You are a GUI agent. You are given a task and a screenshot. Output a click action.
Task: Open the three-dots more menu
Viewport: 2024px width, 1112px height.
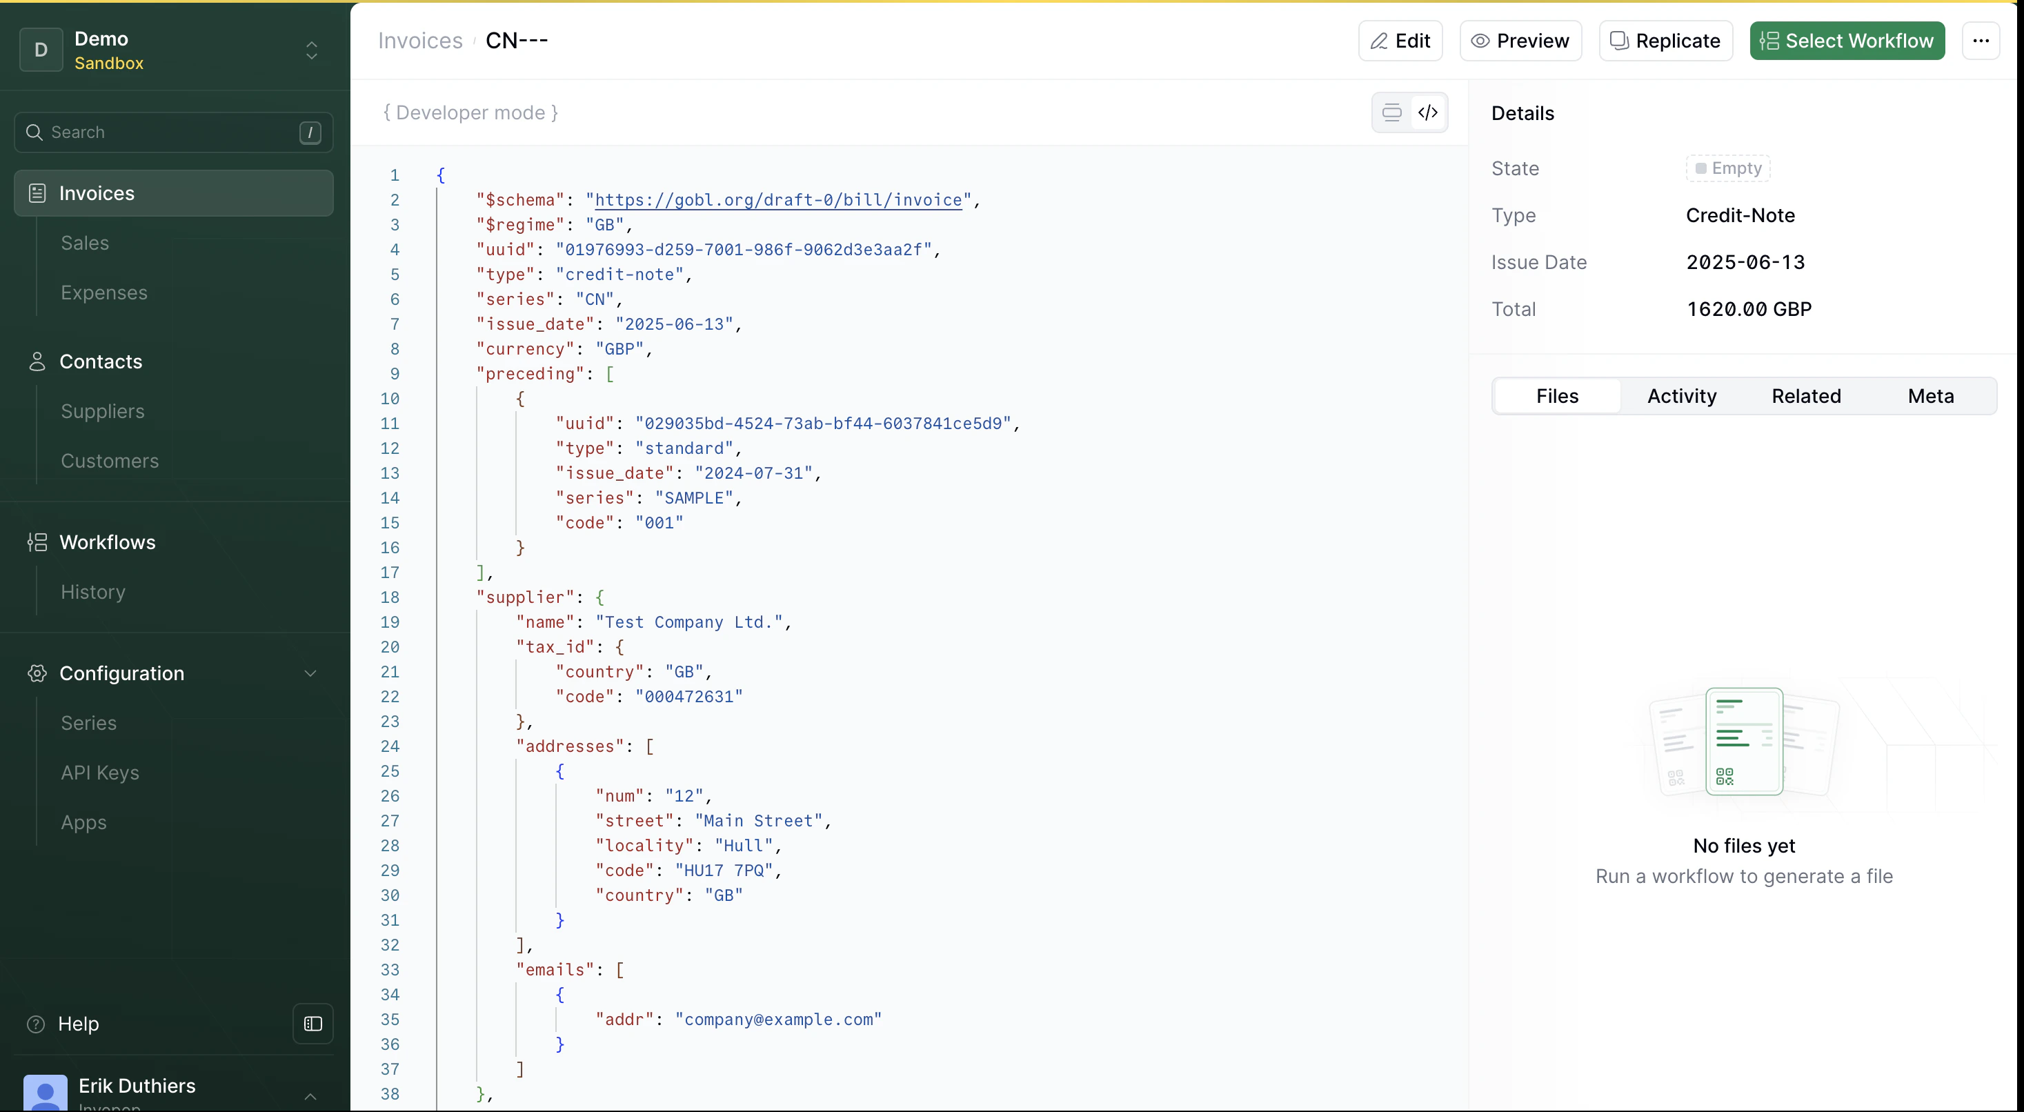coord(1980,41)
